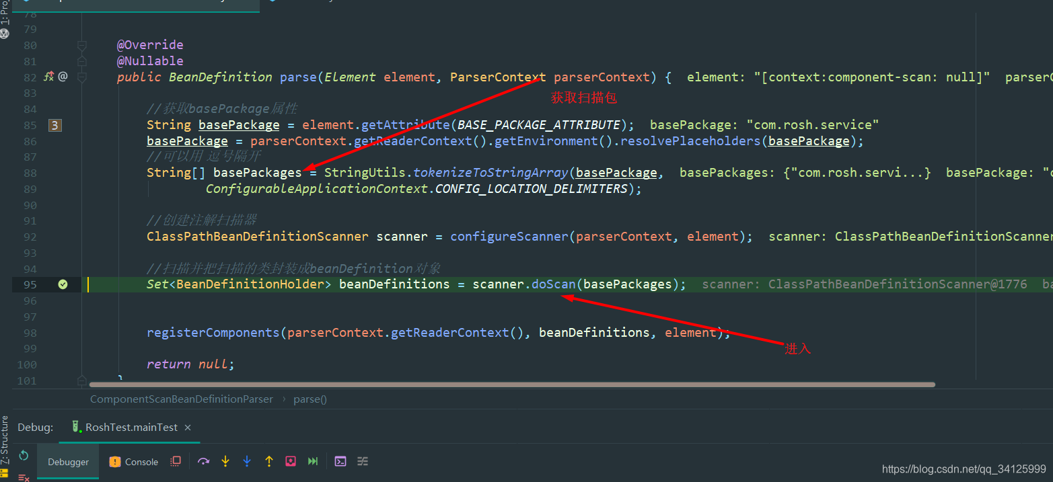
Task: Close the RoshTest.mainTest debug tab
Action: pyautogui.click(x=188, y=428)
